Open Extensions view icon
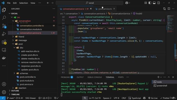Screen dimensions: 177x100 (4, 42)
